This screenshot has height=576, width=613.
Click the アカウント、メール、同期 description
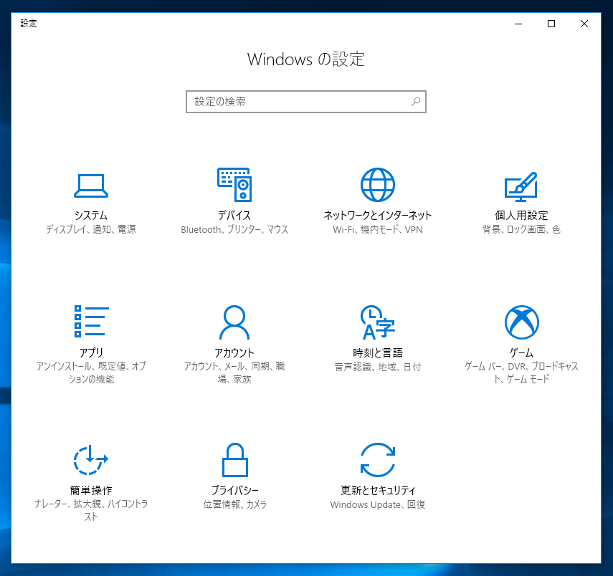click(234, 373)
